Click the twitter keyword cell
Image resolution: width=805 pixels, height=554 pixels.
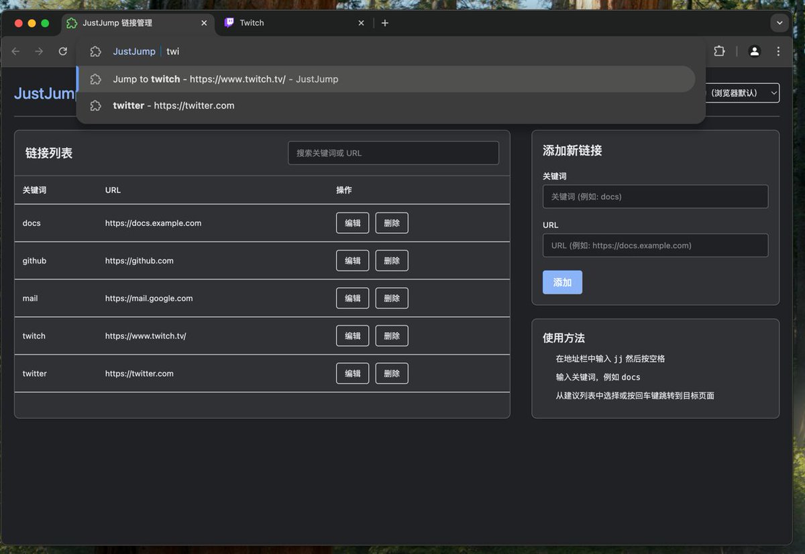35,374
